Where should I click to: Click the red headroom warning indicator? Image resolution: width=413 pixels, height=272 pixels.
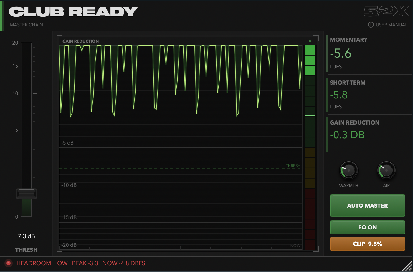click(x=9, y=263)
